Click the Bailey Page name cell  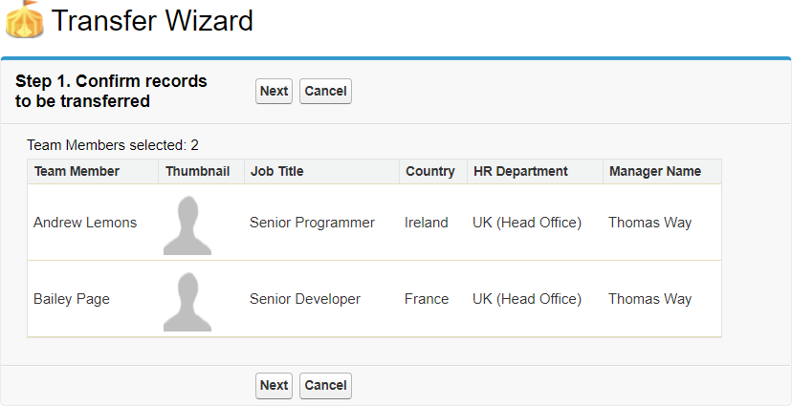72,299
